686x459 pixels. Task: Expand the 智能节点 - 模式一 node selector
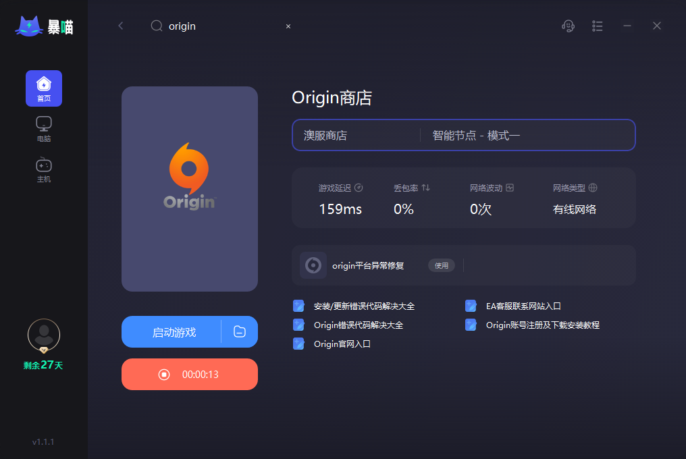coord(527,135)
